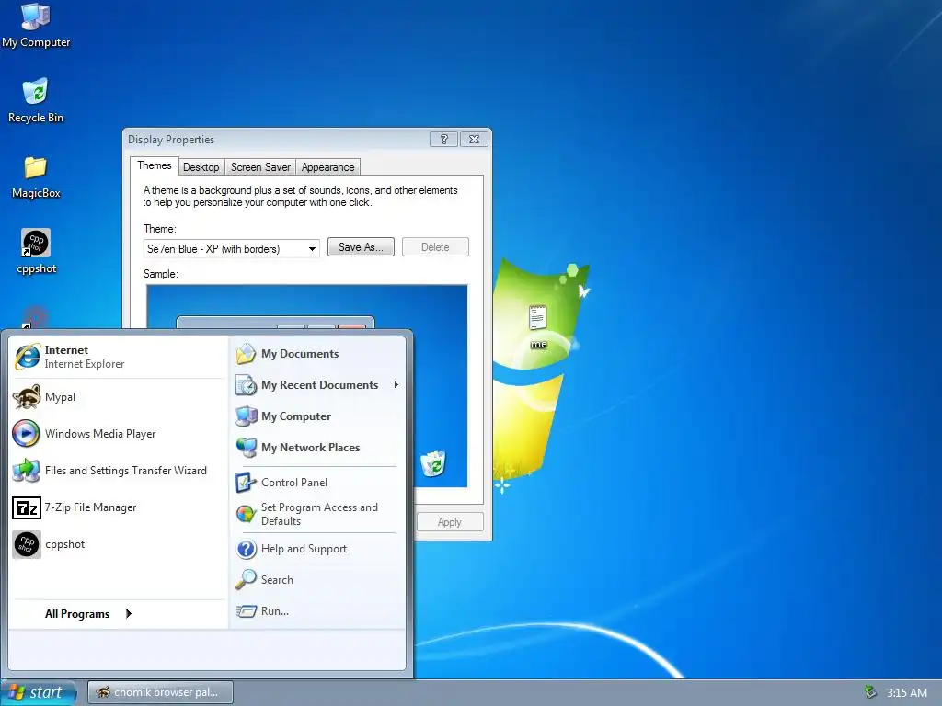Image resolution: width=942 pixels, height=706 pixels.
Task: Launch cppshot desktop shortcut
Action: tap(36, 252)
